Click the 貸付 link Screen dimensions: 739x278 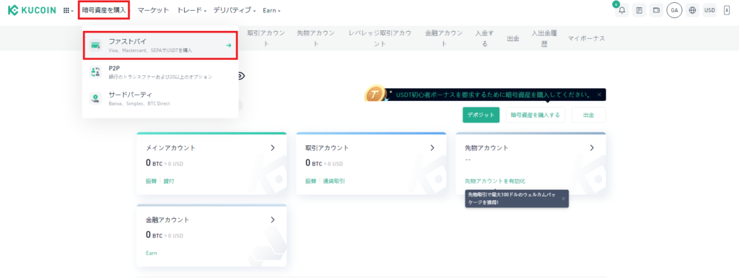(168, 181)
